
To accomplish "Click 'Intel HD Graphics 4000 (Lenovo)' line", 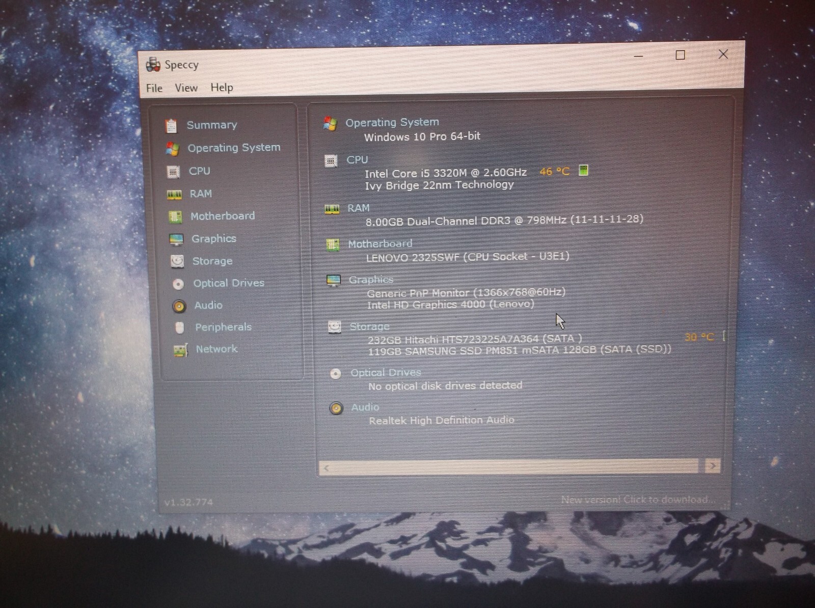I will (x=450, y=305).
